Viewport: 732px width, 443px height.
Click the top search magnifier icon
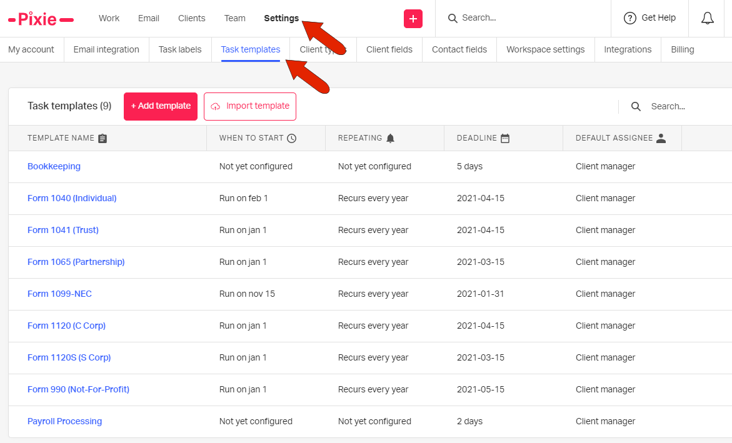tap(453, 18)
